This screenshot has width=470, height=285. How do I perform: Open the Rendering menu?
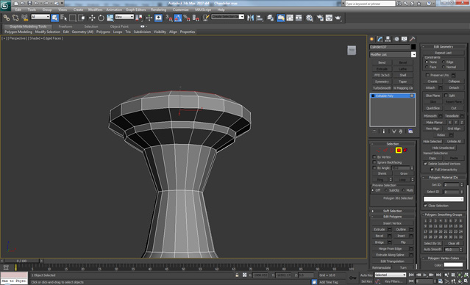click(x=158, y=10)
